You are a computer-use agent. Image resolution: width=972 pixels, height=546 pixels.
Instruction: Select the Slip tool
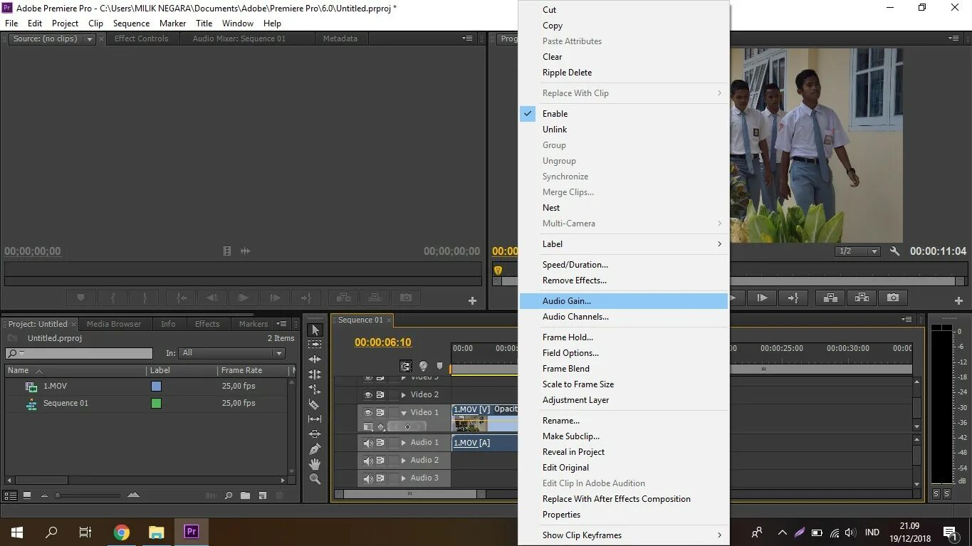315,419
